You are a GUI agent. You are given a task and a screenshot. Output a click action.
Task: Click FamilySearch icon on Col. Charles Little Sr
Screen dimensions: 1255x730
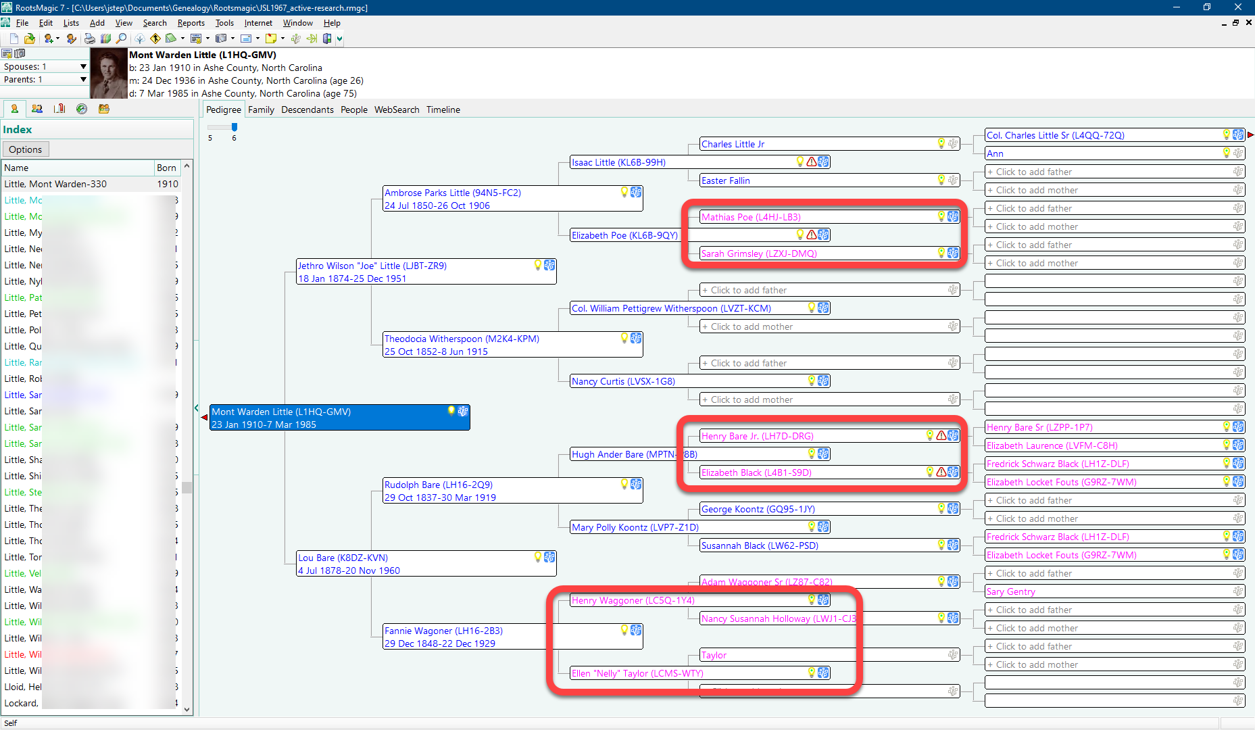click(1238, 135)
